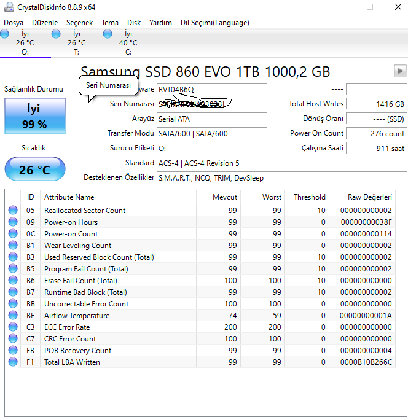This screenshot has height=417, width=408.
Task: Click the firmware field RVT04B6Q
Action: (x=211, y=89)
